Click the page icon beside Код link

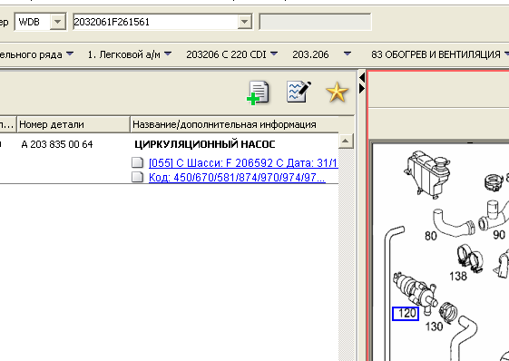(137, 177)
